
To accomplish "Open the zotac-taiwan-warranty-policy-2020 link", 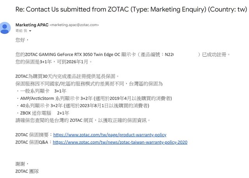I will click(x=120, y=142).
